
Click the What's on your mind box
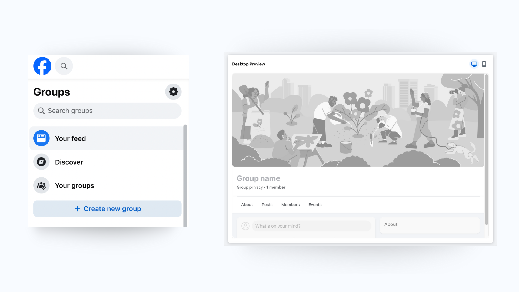point(311,226)
